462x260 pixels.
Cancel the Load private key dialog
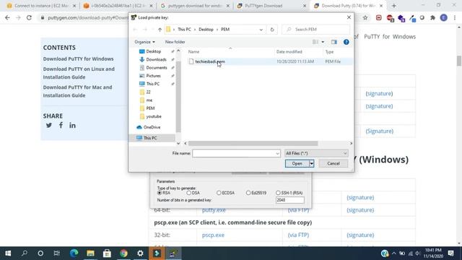tap(334, 163)
